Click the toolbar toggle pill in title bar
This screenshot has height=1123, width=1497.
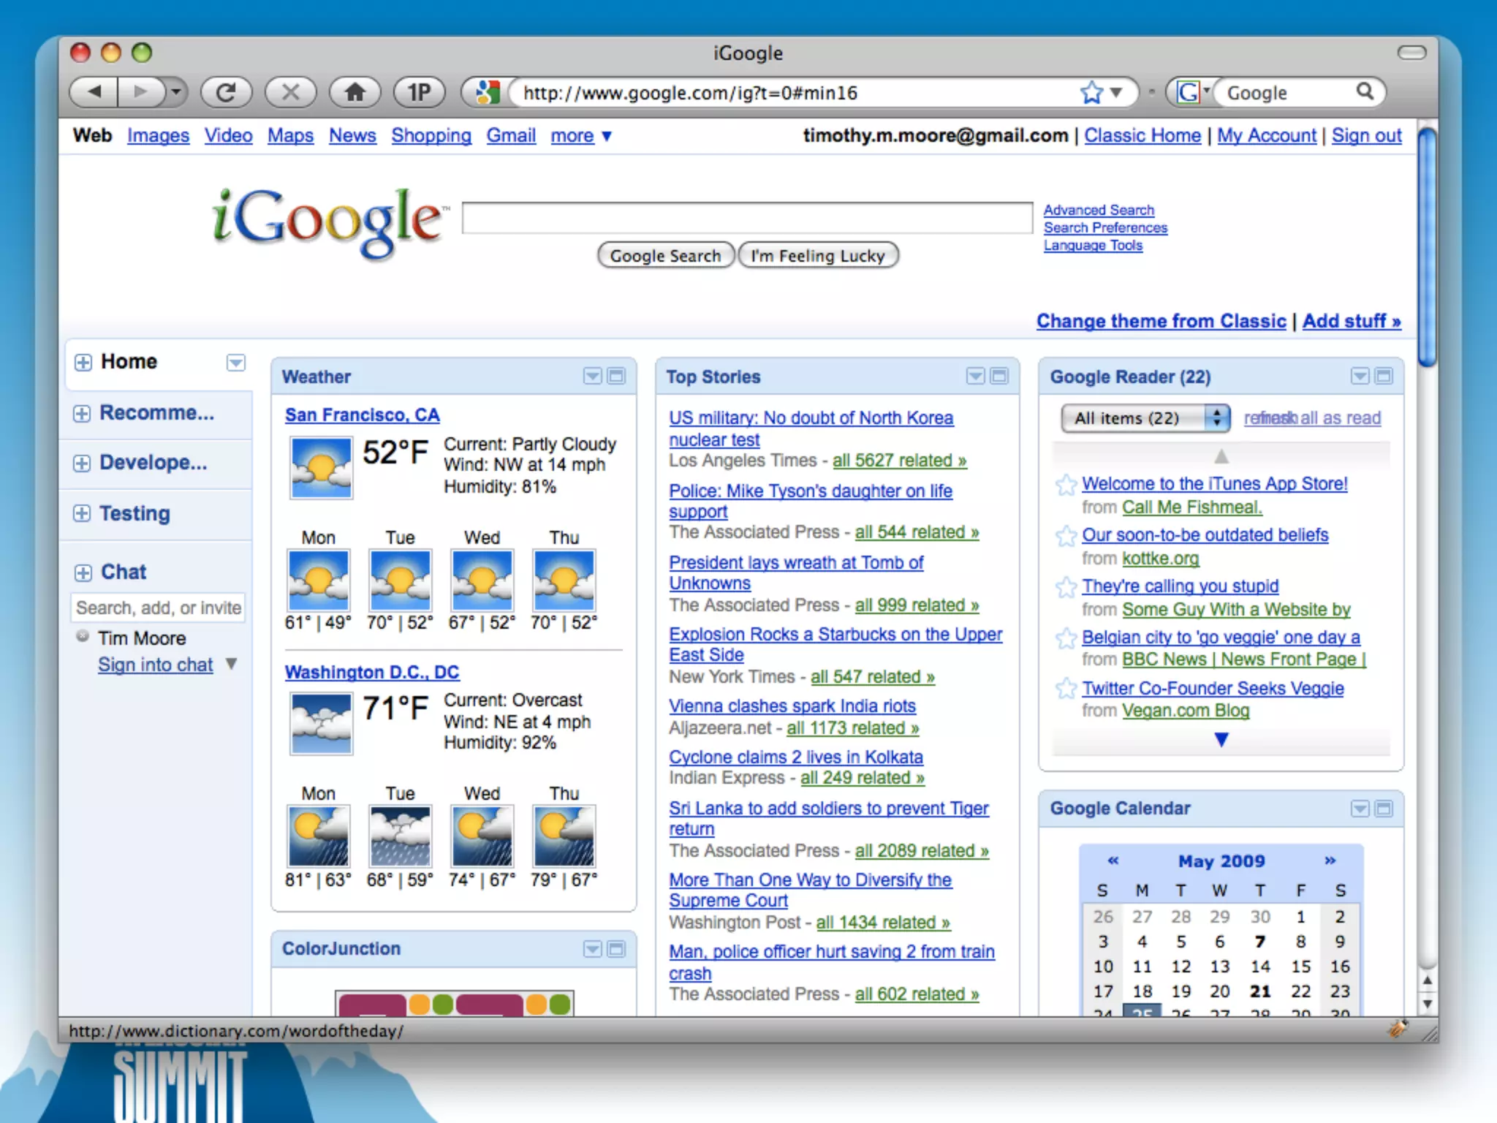pyautogui.click(x=1411, y=52)
